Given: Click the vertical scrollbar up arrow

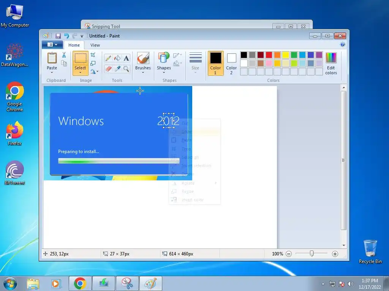Looking at the screenshot, I should pos(343,88).
